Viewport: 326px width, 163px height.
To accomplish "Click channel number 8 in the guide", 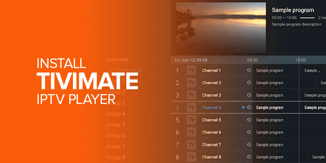I will 177,157.
